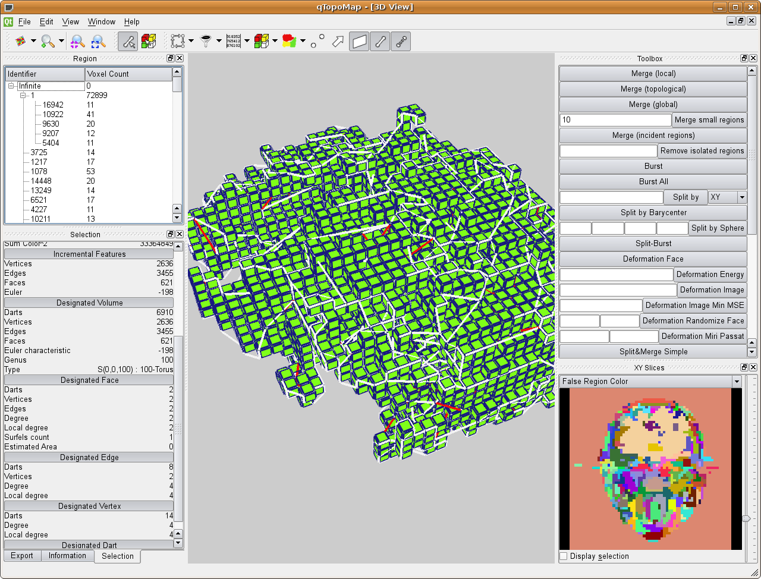The width and height of the screenshot is (761, 579).
Task: Click the white arrow toolbar icon
Action: [338, 41]
